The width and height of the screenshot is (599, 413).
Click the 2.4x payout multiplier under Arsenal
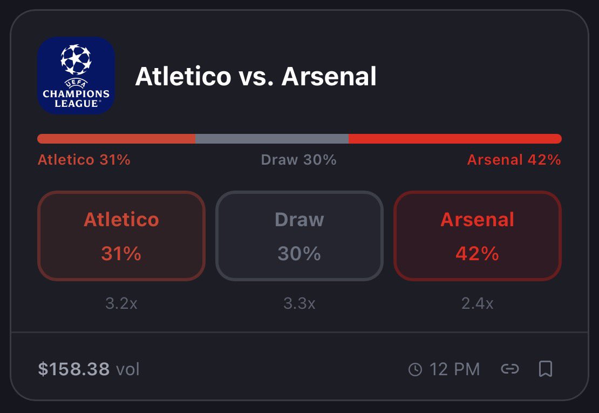click(477, 304)
